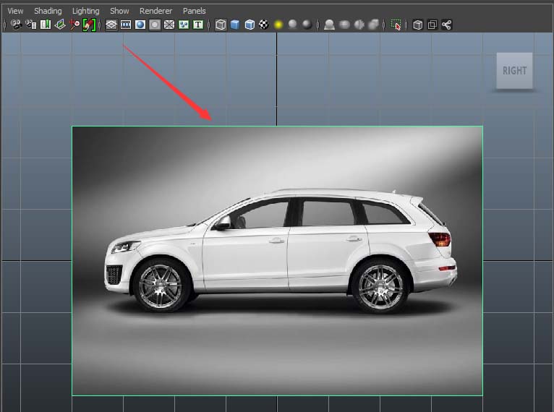Select the car image plane
Viewport: 554px width, 412px height.
[277, 260]
